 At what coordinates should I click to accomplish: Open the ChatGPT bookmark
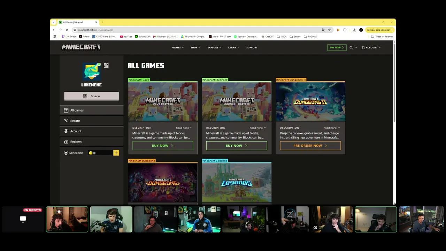[268, 37]
